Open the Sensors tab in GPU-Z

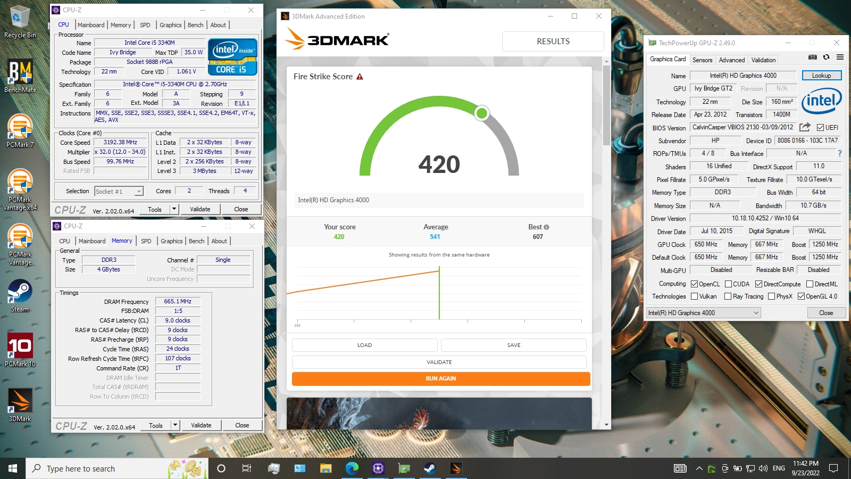click(x=702, y=60)
